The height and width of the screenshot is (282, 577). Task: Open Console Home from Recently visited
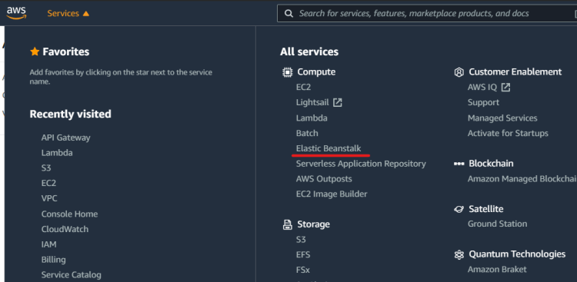69,214
